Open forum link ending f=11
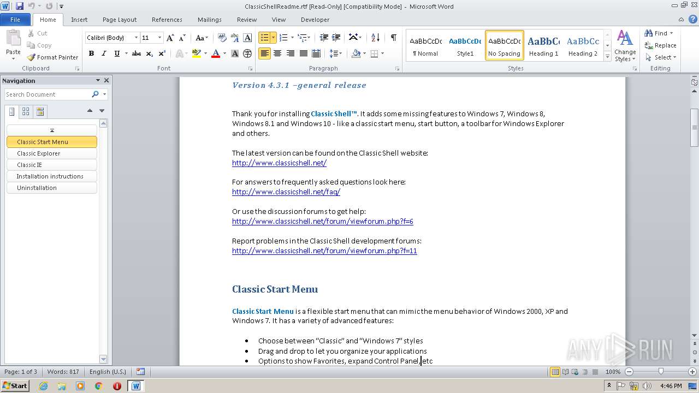The height and width of the screenshot is (393, 699). 324,251
